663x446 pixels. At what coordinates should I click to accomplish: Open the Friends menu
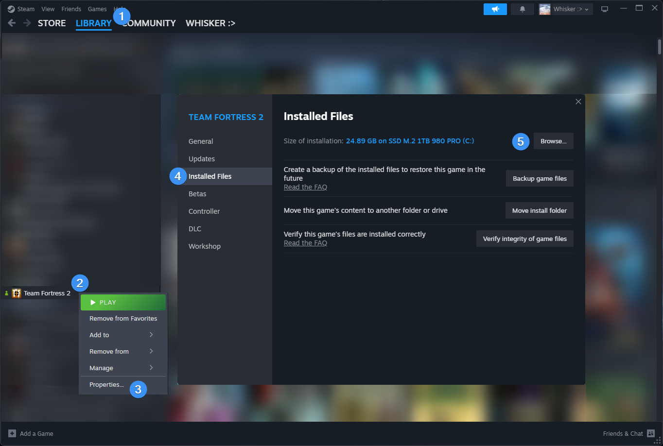point(71,8)
